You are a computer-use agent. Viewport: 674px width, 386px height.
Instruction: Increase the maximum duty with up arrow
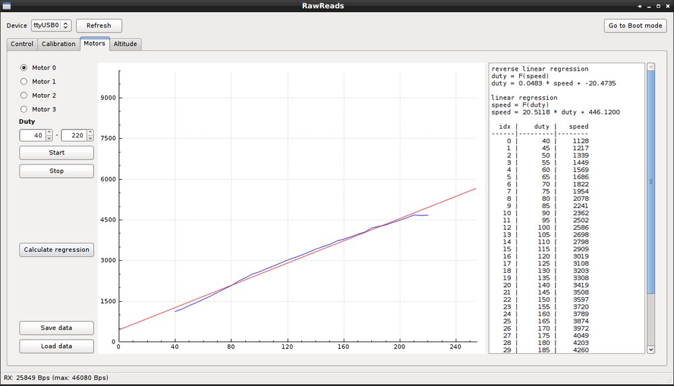pyautogui.click(x=90, y=133)
